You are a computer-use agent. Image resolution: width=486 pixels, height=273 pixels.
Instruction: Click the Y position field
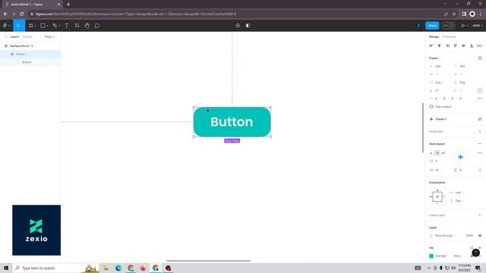coord(462,66)
